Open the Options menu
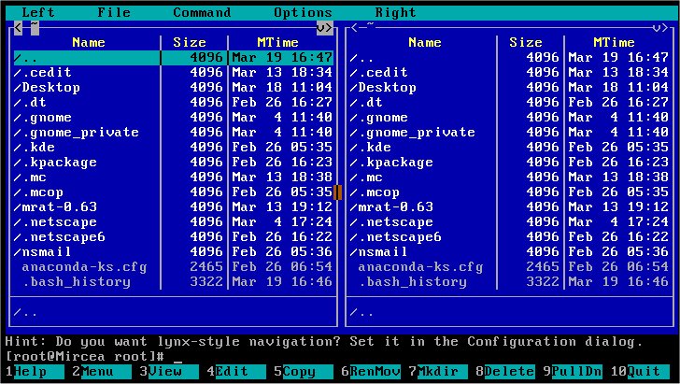680x384 pixels. click(x=303, y=12)
